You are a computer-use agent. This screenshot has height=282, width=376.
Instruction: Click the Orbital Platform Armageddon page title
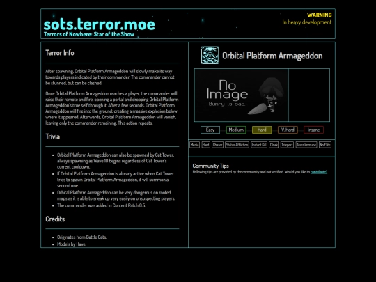coord(272,56)
